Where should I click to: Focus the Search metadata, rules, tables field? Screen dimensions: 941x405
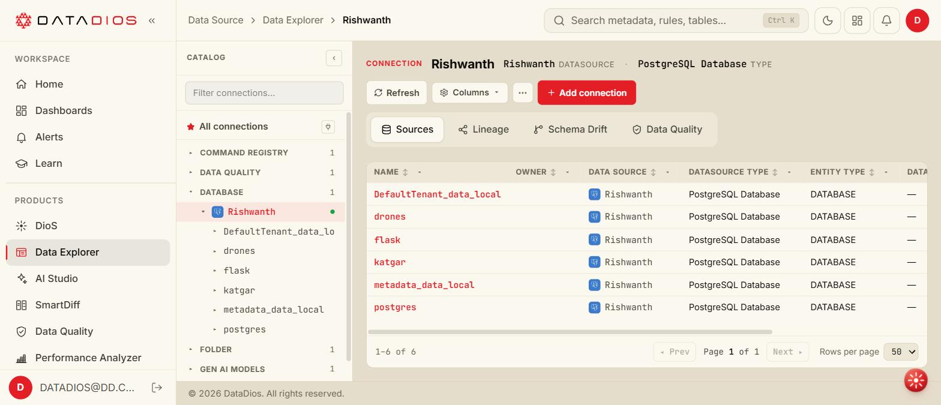tap(676, 20)
